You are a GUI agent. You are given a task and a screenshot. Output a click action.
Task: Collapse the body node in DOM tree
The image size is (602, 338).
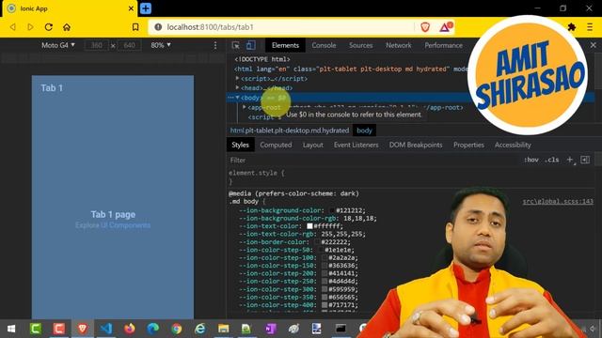coord(237,98)
